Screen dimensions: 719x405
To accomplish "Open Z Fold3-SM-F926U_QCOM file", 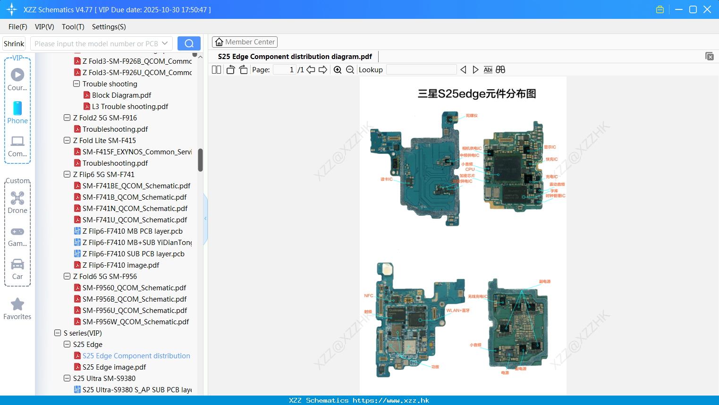I will (137, 72).
